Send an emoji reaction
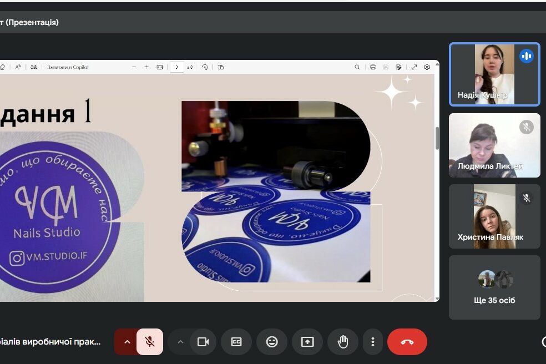The image size is (546, 364). (272, 342)
